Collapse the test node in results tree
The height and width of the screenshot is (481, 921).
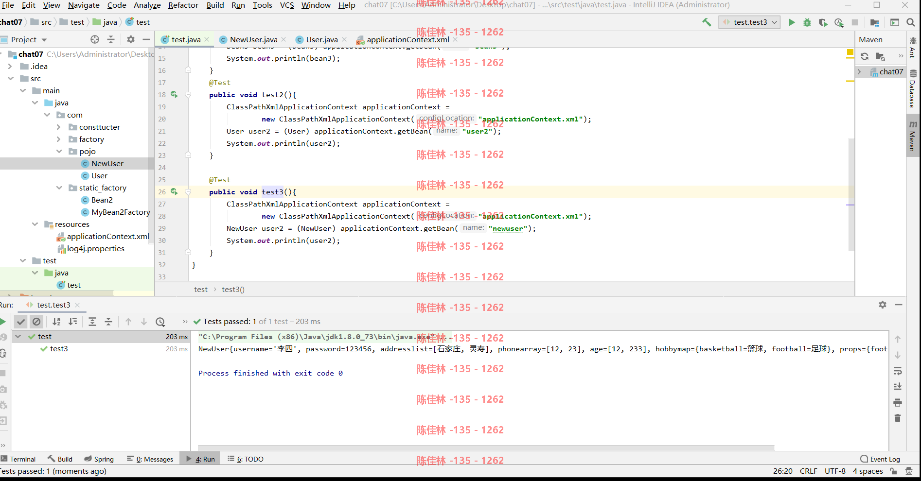click(18, 337)
